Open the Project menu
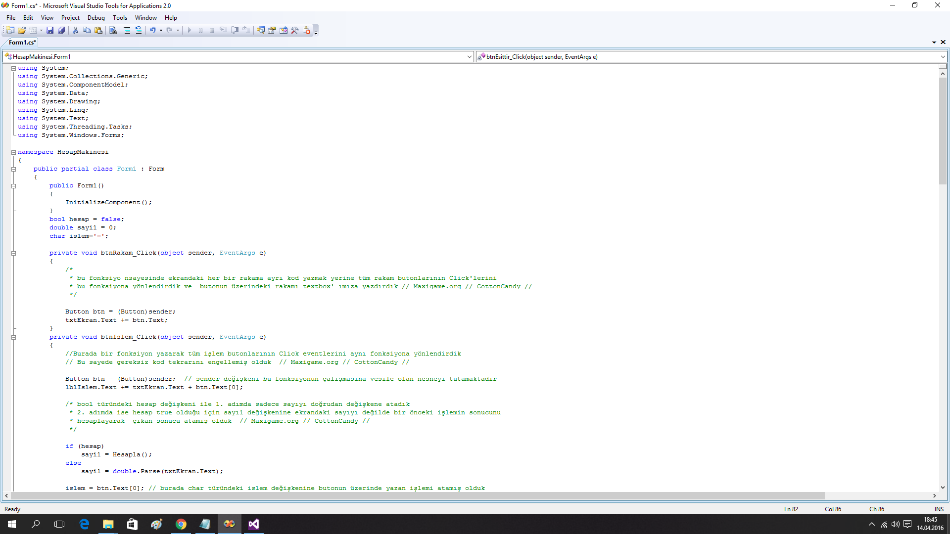The image size is (950, 534). tap(70, 18)
